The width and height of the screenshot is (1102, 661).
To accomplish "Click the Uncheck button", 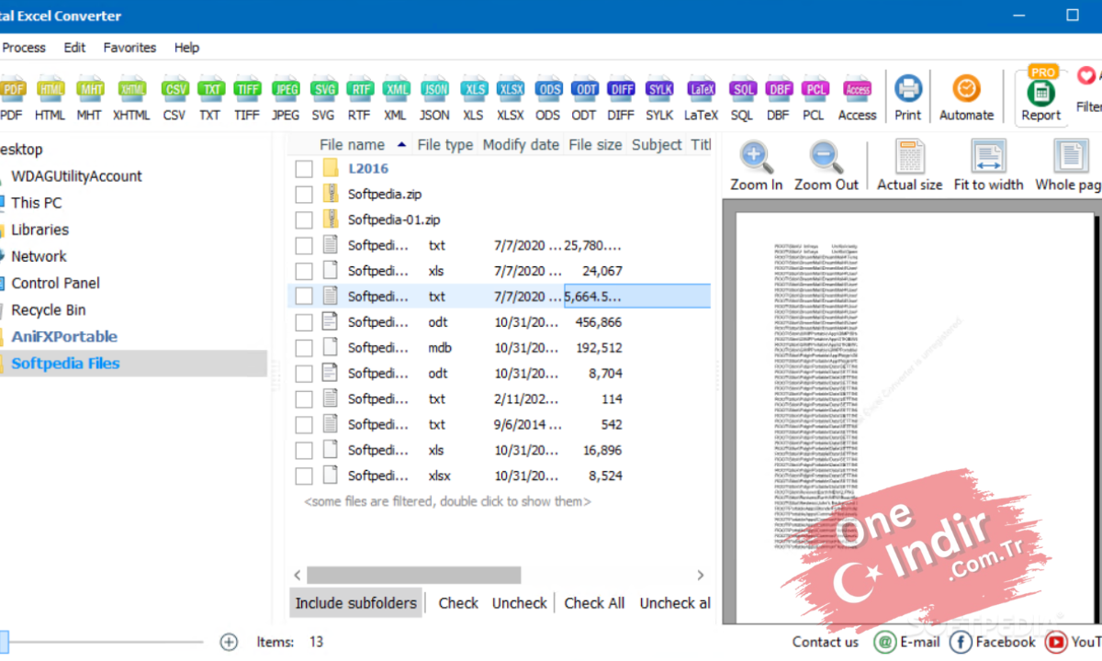I will tap(519, 603).
